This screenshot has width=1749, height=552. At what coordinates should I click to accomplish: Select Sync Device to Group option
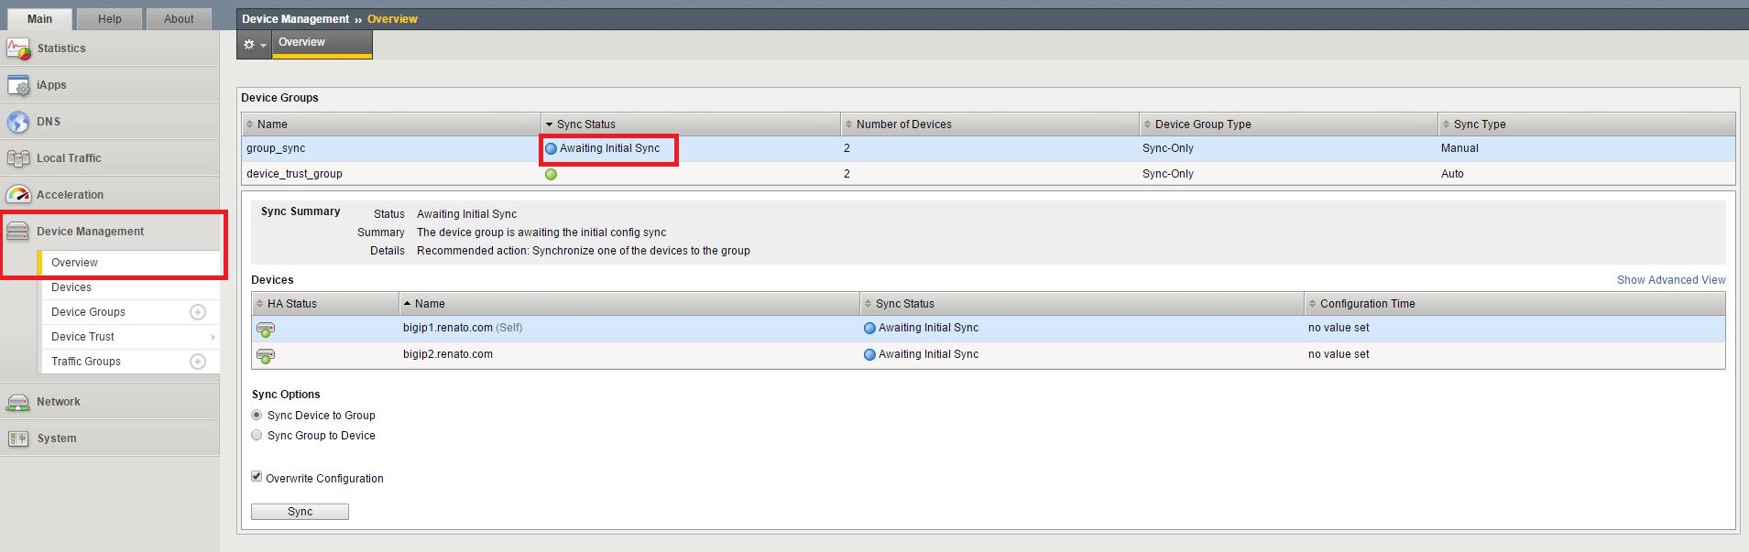[257, 416]
